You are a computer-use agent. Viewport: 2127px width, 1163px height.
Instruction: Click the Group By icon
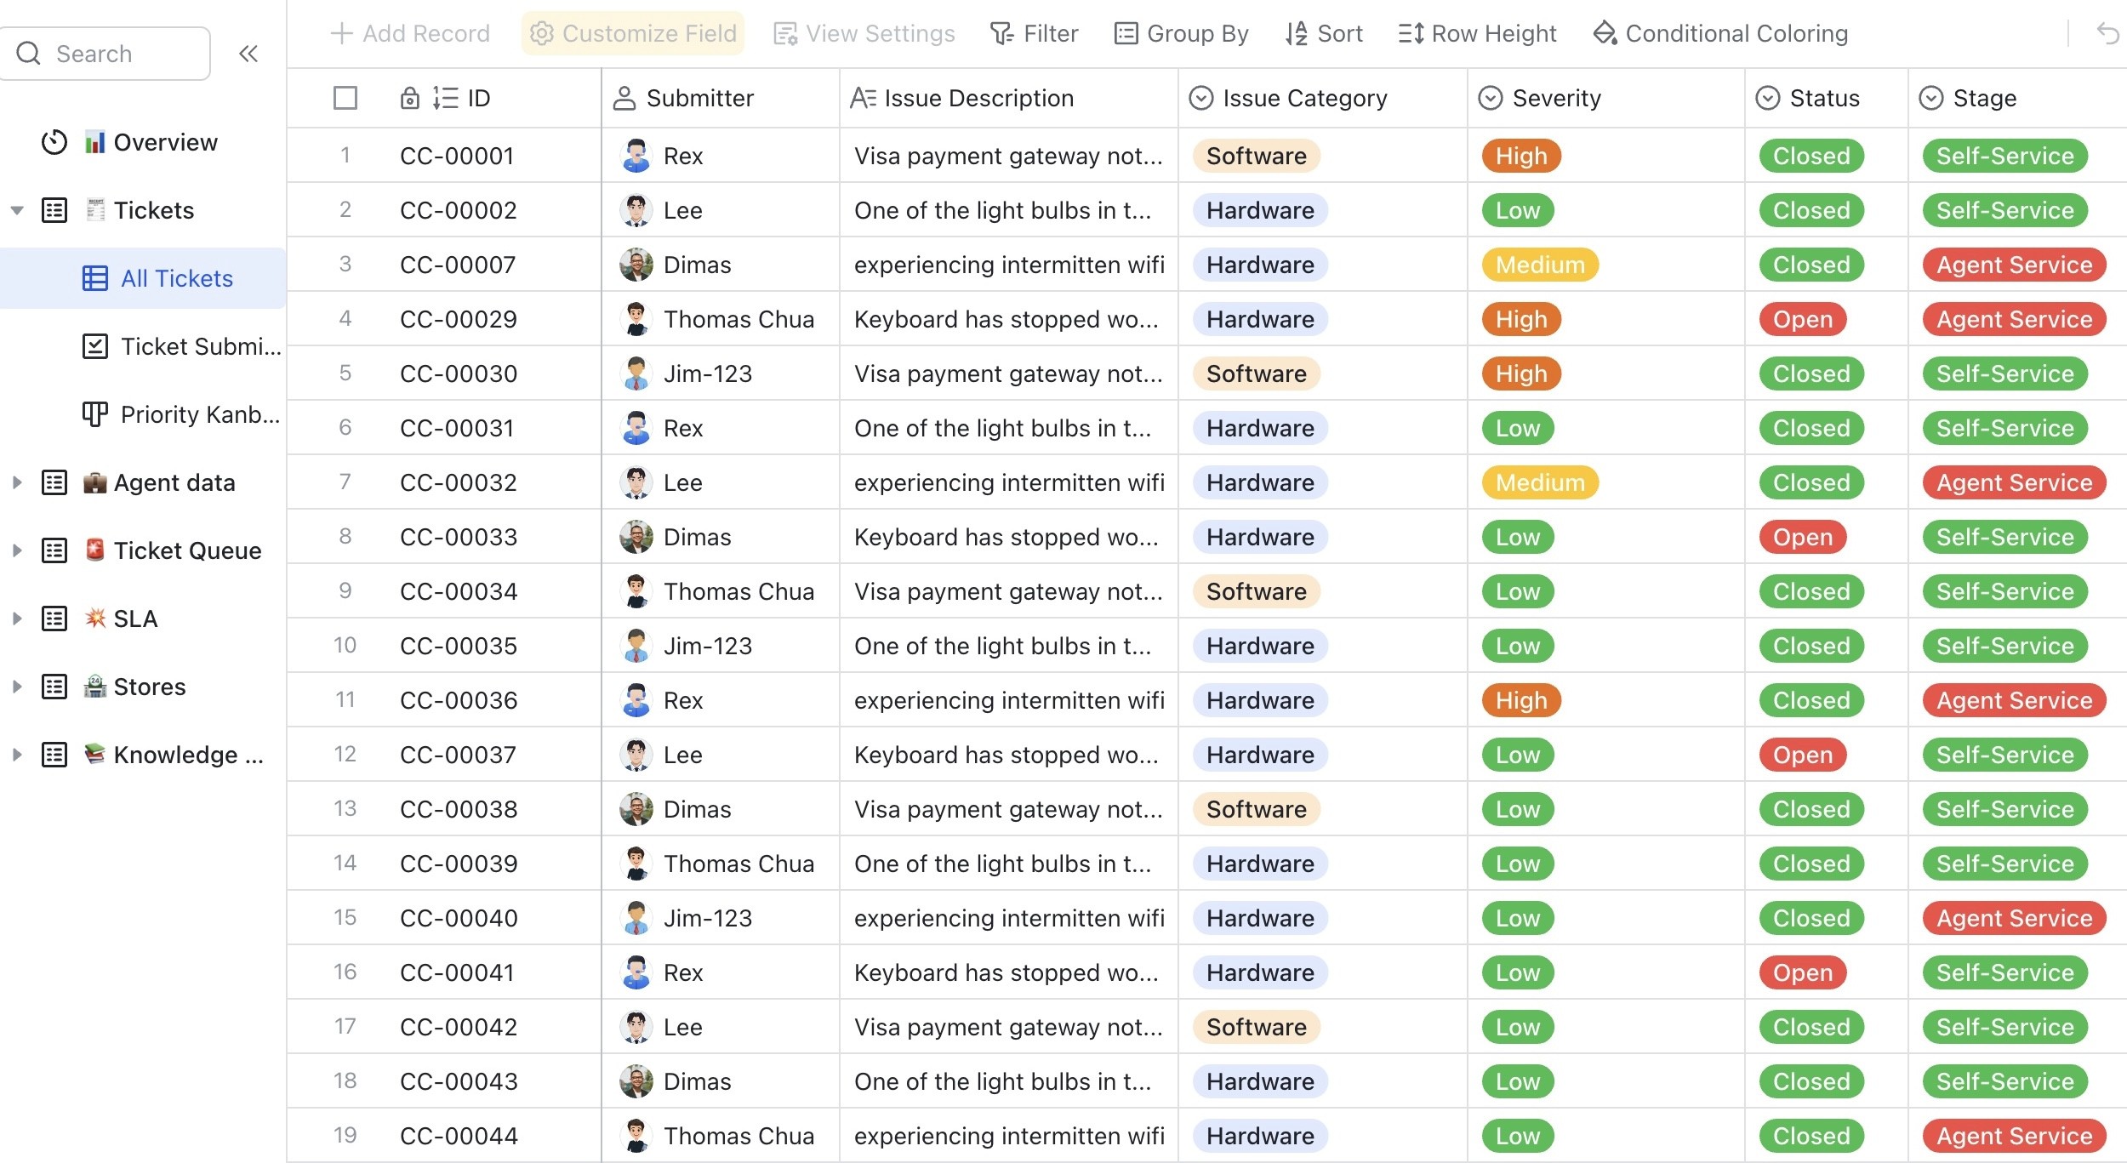(x=1126, y=34)
